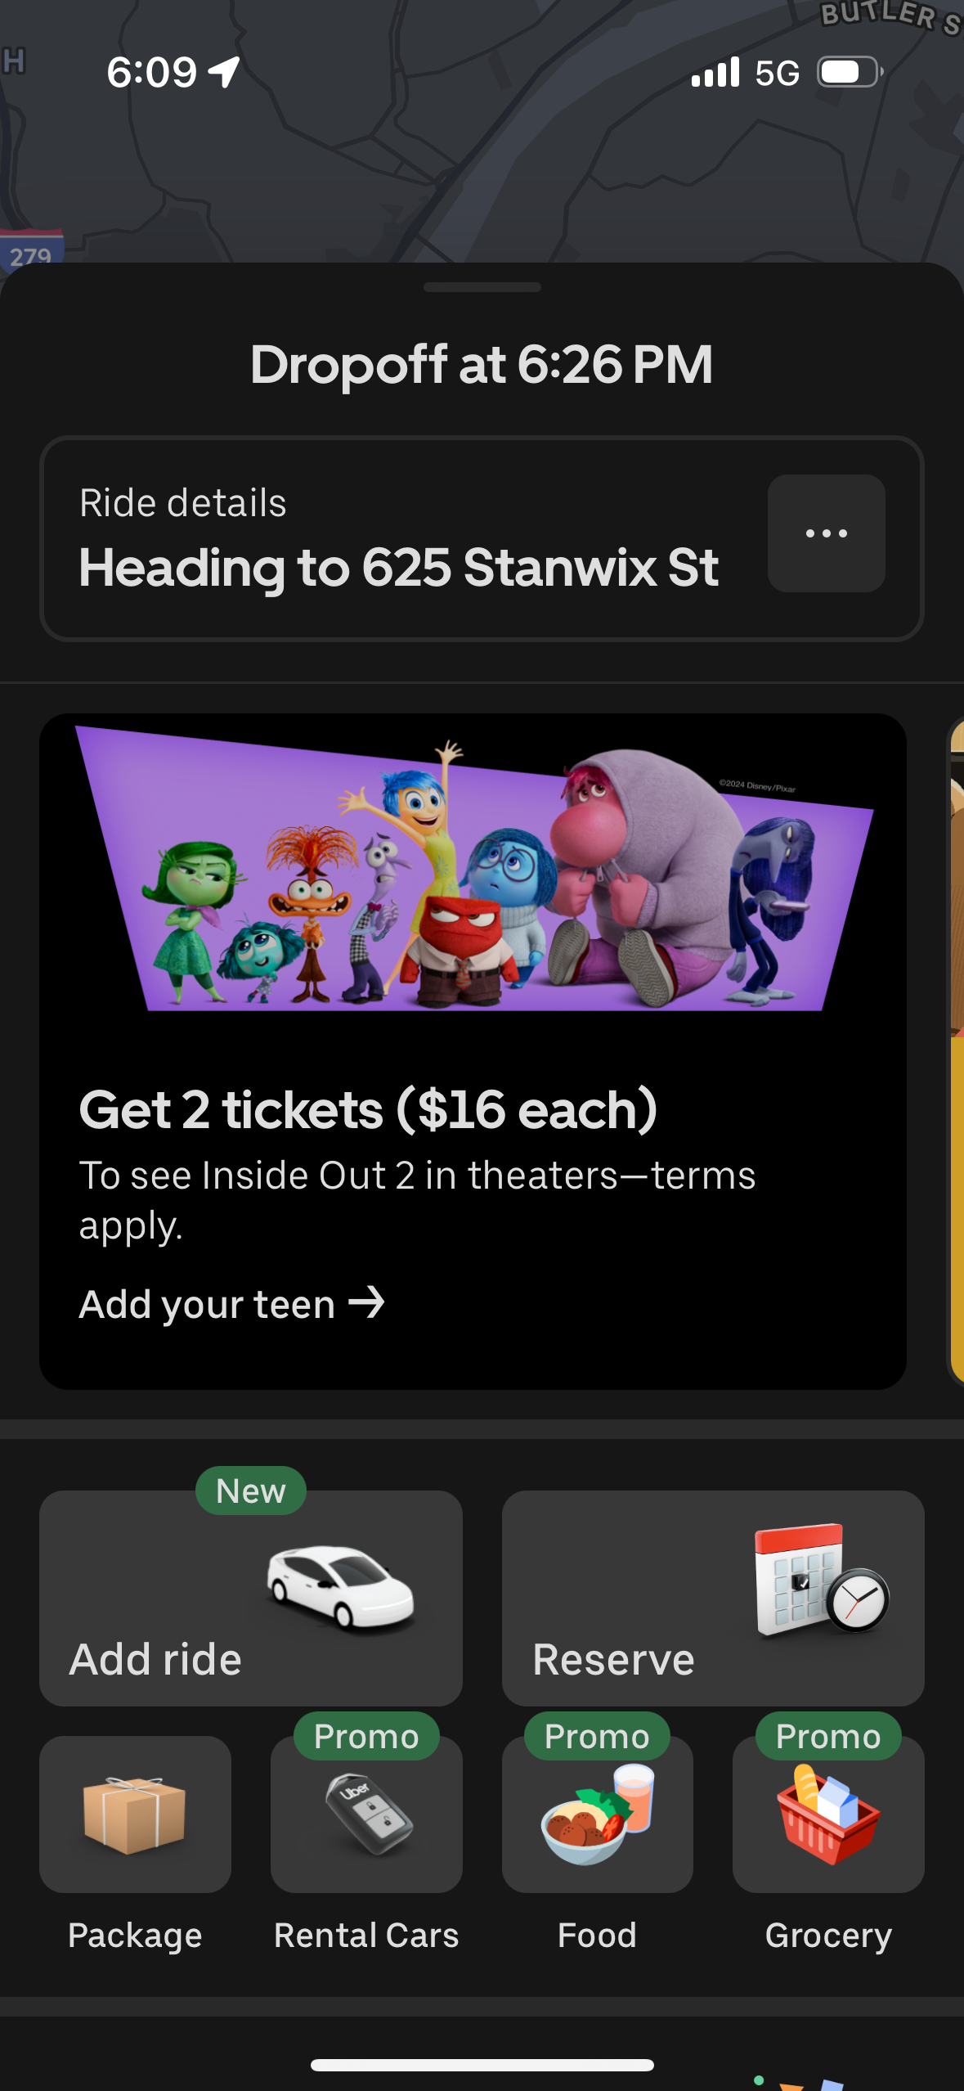Open the Grocery red basket icon
The width and height of the screenshot is (964, 2091).
pyautogui.click(x=828, y=1814)
